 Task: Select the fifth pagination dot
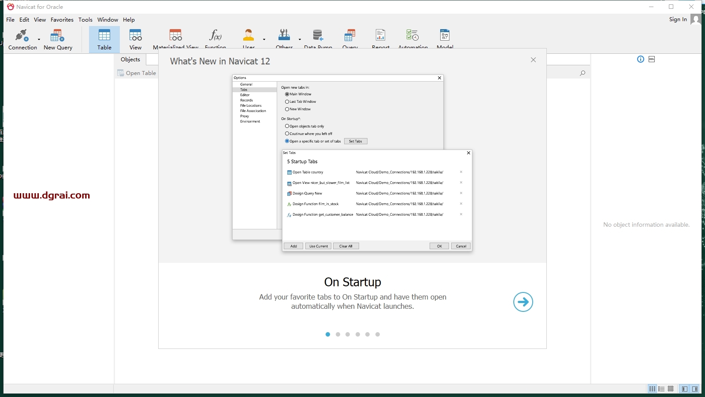pyautogui.click(x=367, y=334)
